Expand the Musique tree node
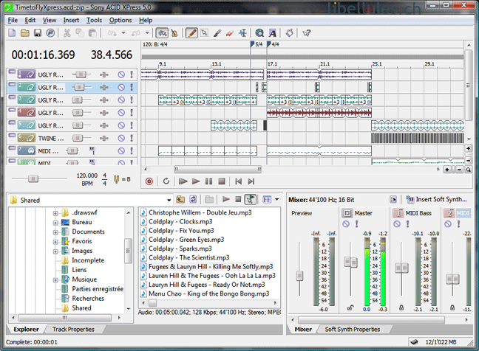This screenshot has height=351, width=479. point(55,279)
